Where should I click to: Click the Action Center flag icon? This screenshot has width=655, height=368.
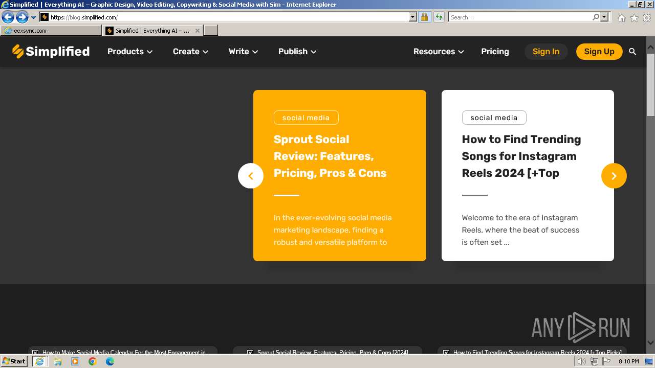(607, 361)
